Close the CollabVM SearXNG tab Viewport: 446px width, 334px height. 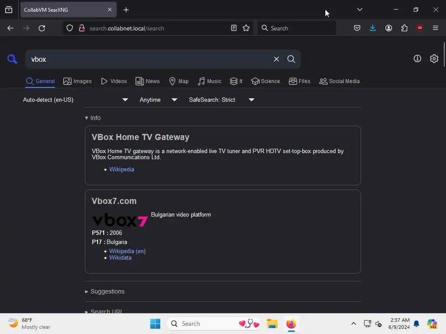tap(109, 10)
